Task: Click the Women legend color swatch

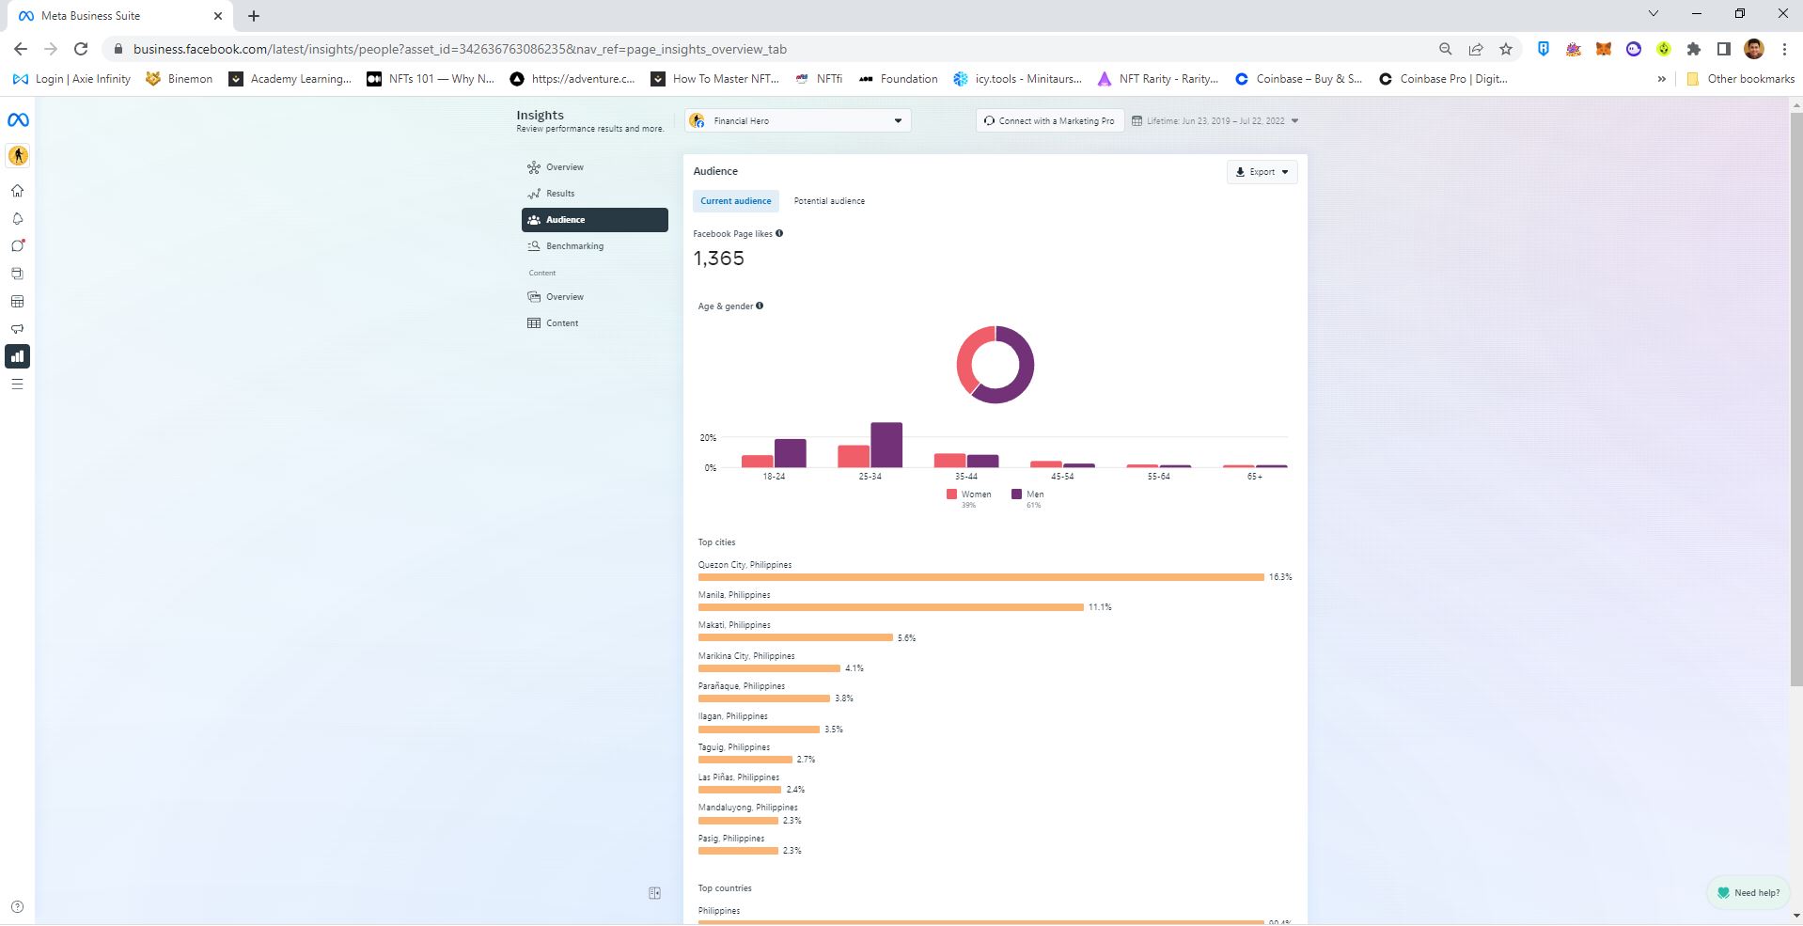Action: coord(951,494)
